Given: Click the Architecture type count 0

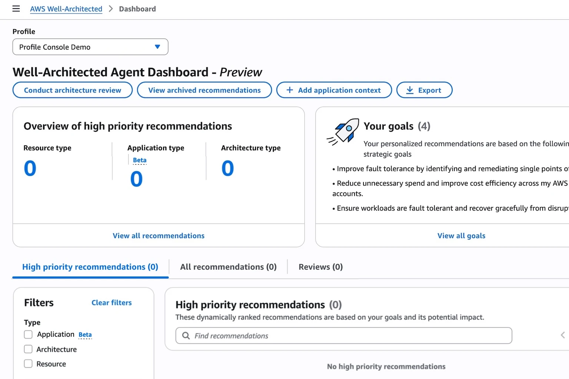Looking at the screenshot, I should [228, 168].
